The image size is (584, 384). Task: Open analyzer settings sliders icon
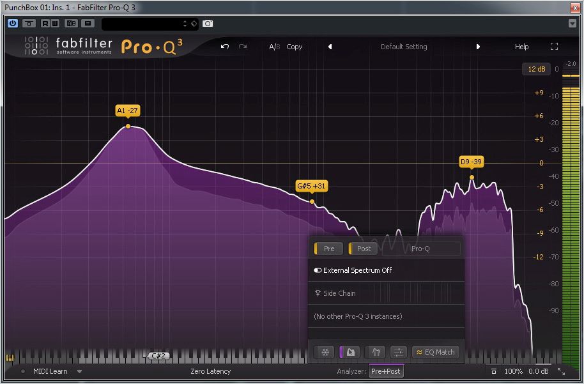pos(398,352)
